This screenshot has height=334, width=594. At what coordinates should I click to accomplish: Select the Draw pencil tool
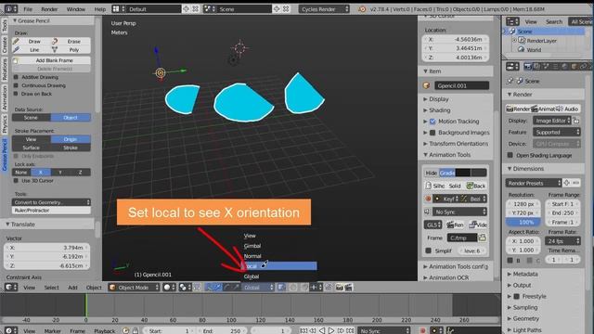(x=32, y=41)
